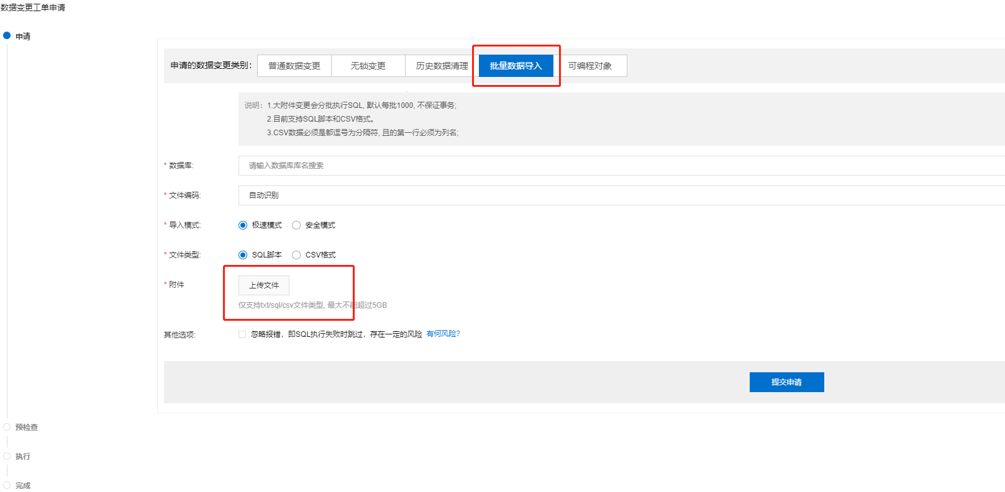This screenshot has height=492, width=1005.
Task: Click the 预检查 step circle
Action: 7,427
